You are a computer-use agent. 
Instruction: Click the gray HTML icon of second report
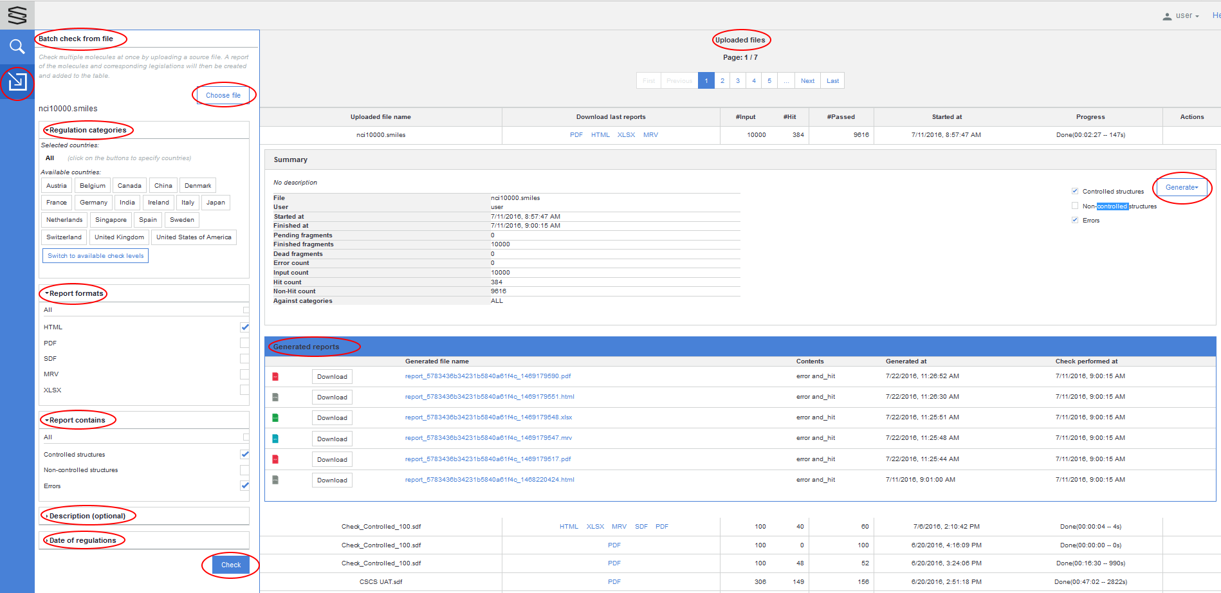click(275, 397)
